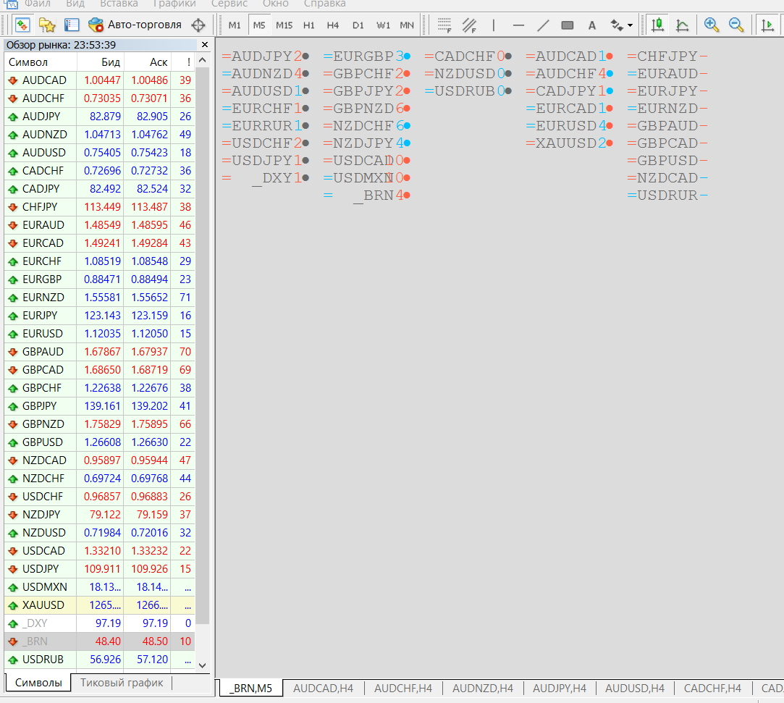
Task: Toggle the chart auto-scroll button
Action: click(767, 25)
